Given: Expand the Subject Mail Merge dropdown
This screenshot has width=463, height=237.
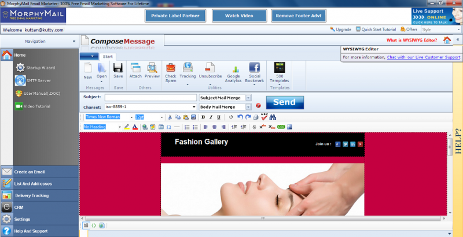Looking at the screenshot, I should (x=248, y=98).
